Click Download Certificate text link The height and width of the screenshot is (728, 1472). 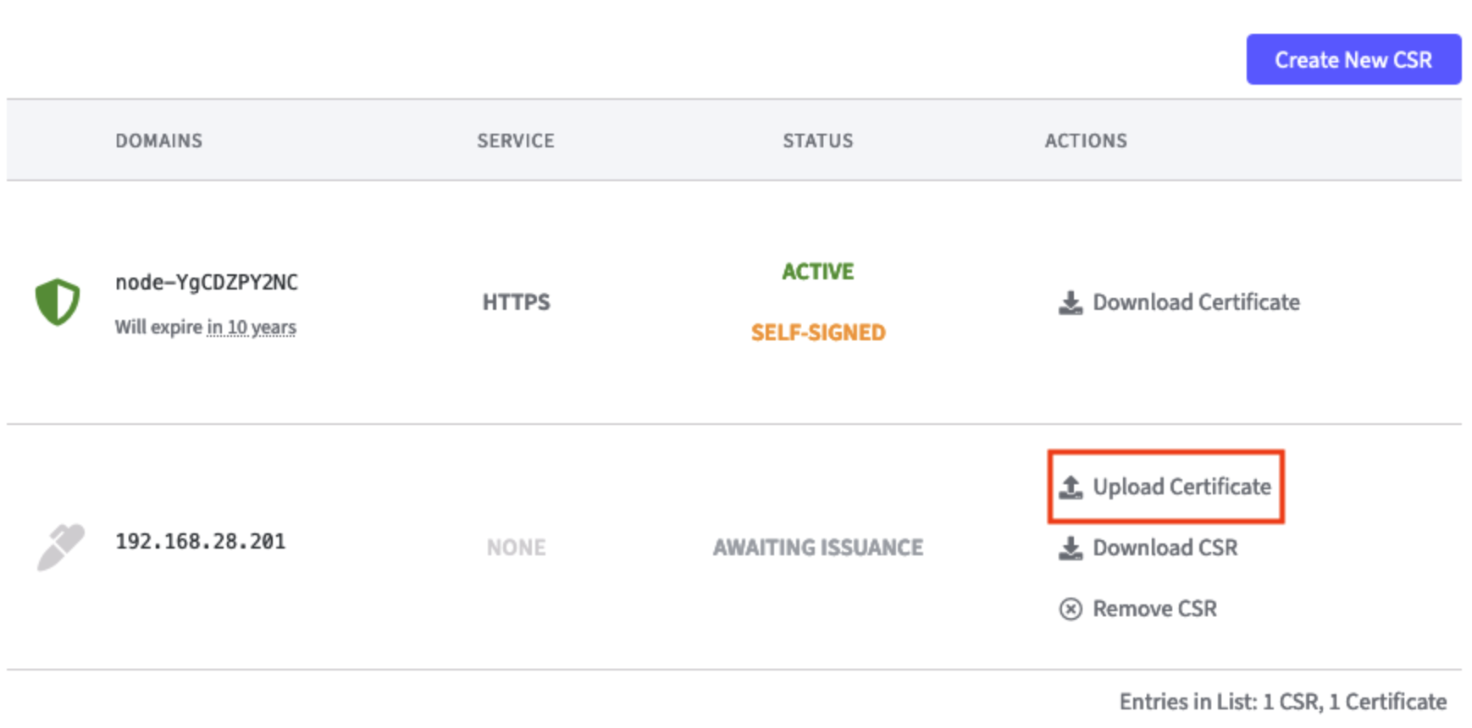click(x=1196, y=302)
